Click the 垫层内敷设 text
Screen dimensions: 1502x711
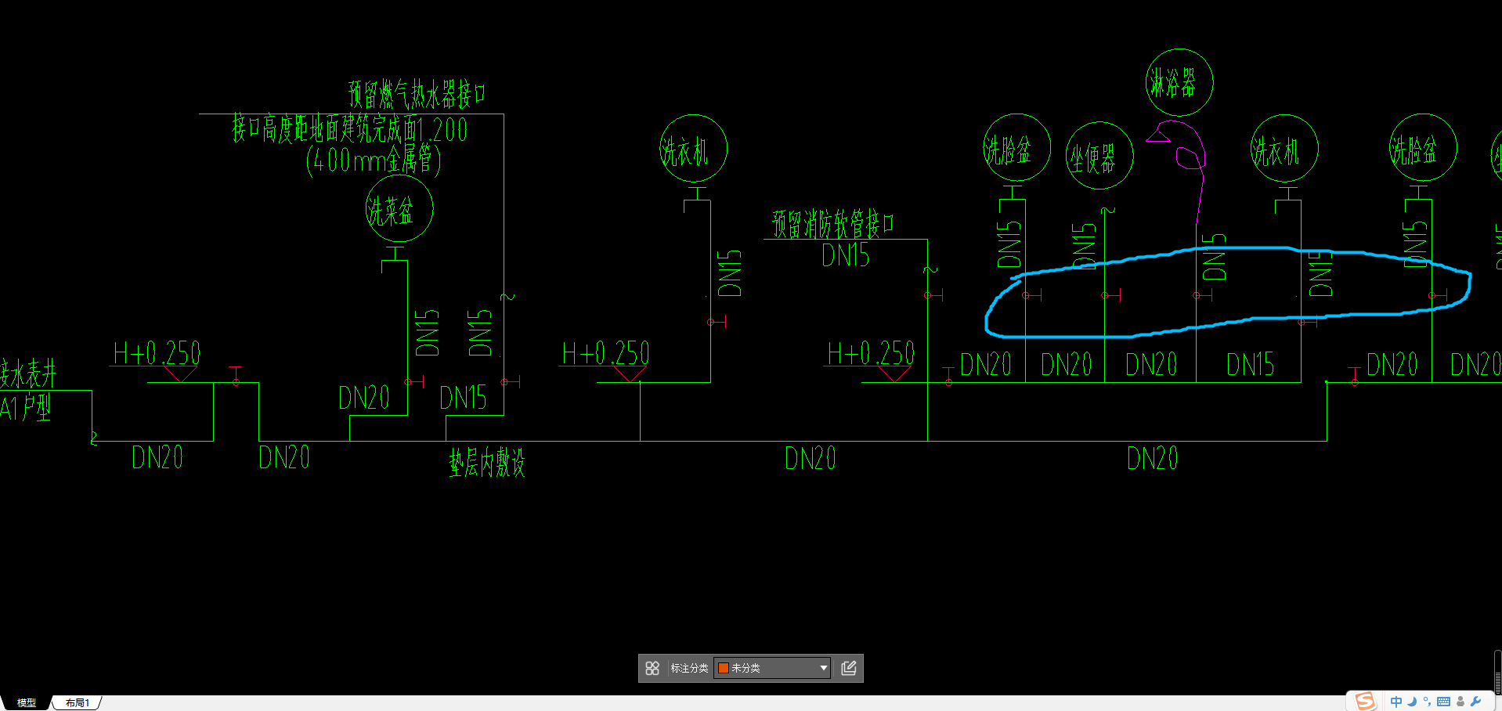[486, 464]
